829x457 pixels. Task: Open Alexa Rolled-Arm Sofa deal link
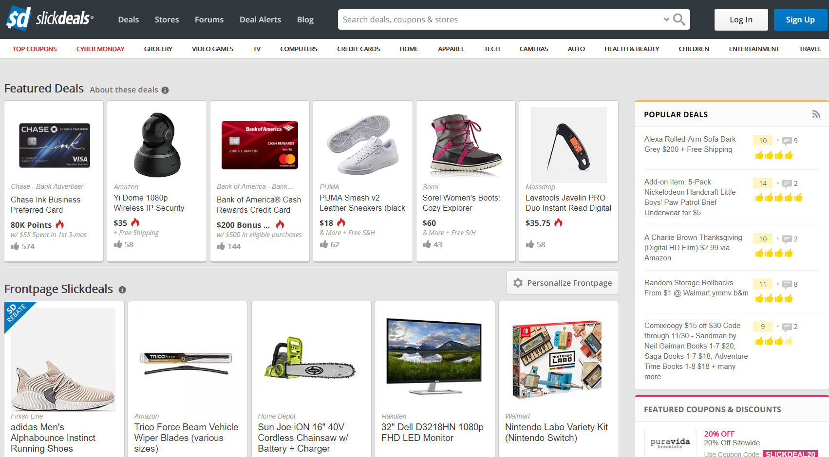690,144
